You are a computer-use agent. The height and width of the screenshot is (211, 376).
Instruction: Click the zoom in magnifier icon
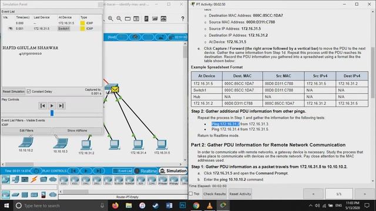pos(110,19)
